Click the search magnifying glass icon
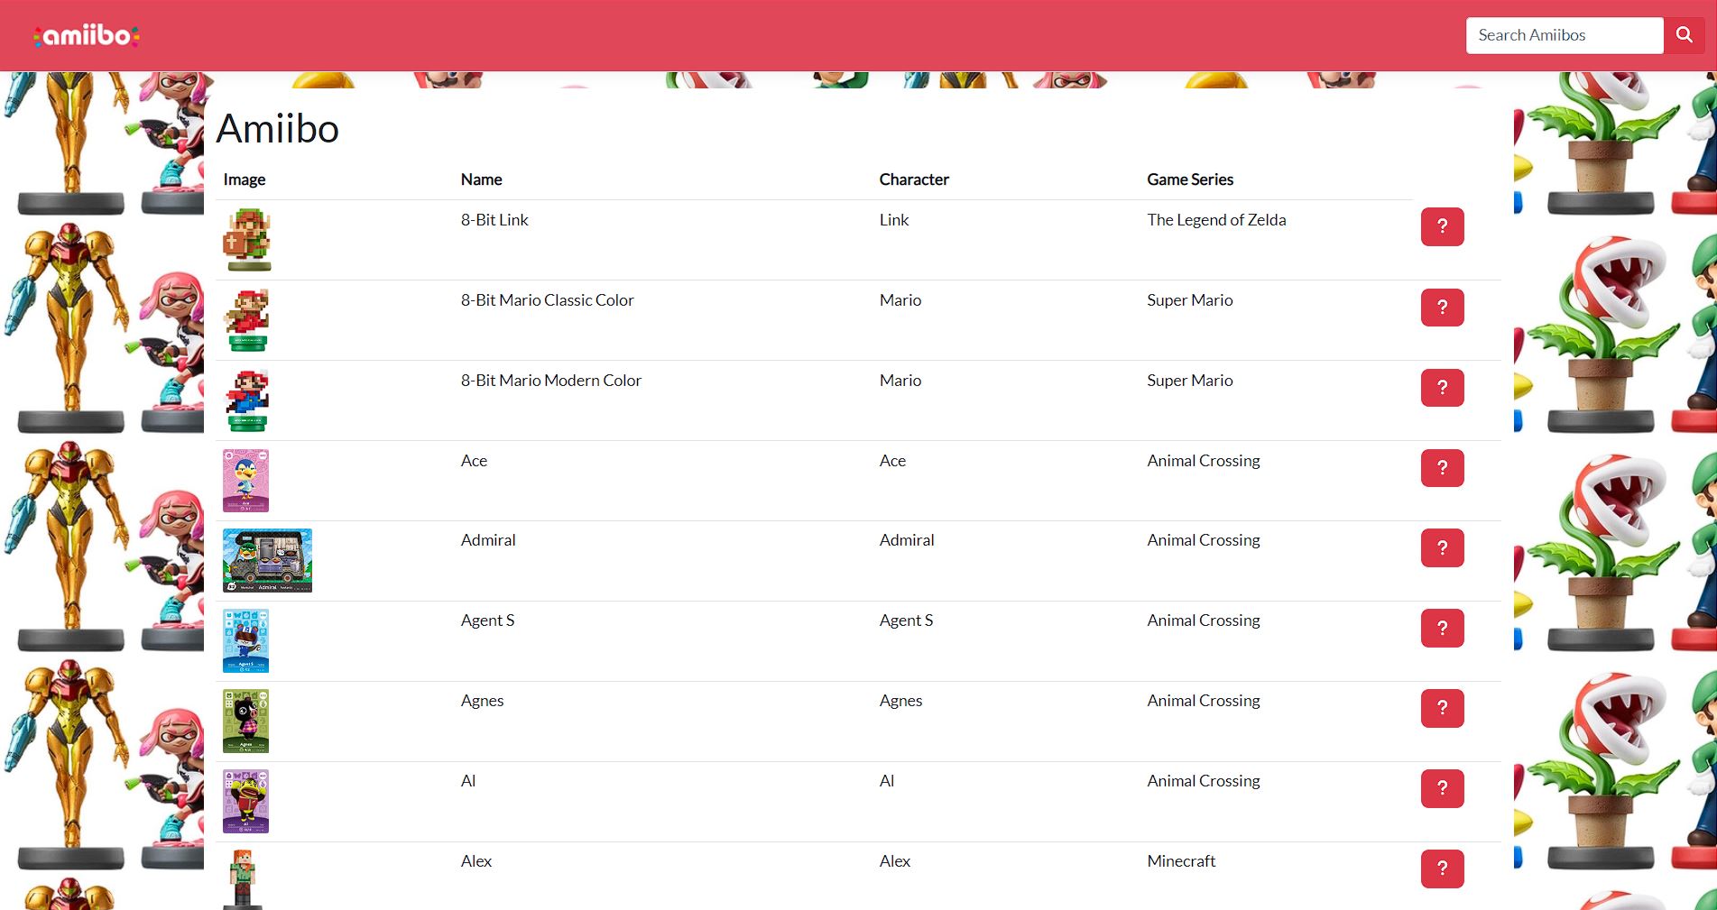Viewport: 1717px width, 910px height. (x=1683, y=35)
